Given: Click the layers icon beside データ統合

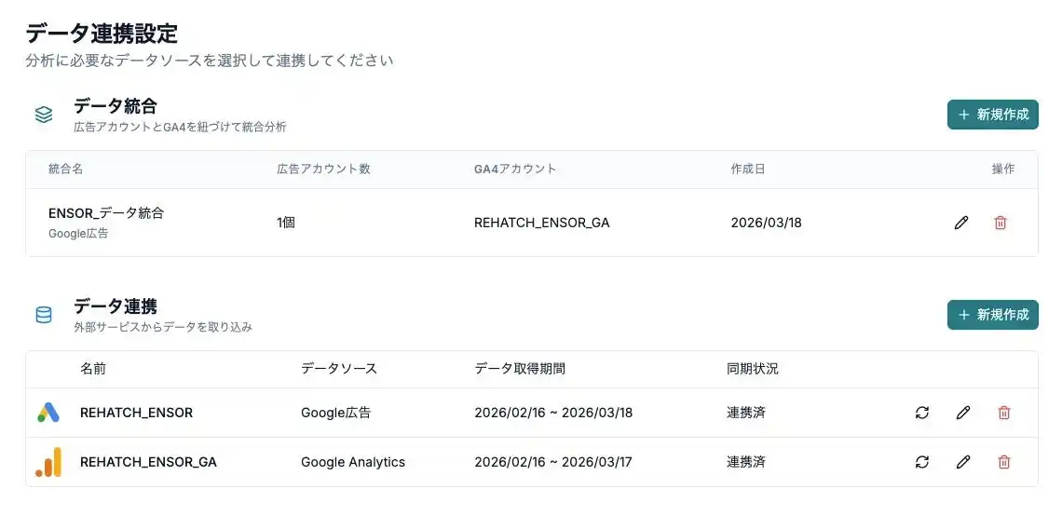Looking at the screenshot, I should tap(44, 115).
